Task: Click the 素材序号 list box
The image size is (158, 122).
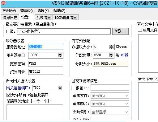Action: tap(148, 101)
